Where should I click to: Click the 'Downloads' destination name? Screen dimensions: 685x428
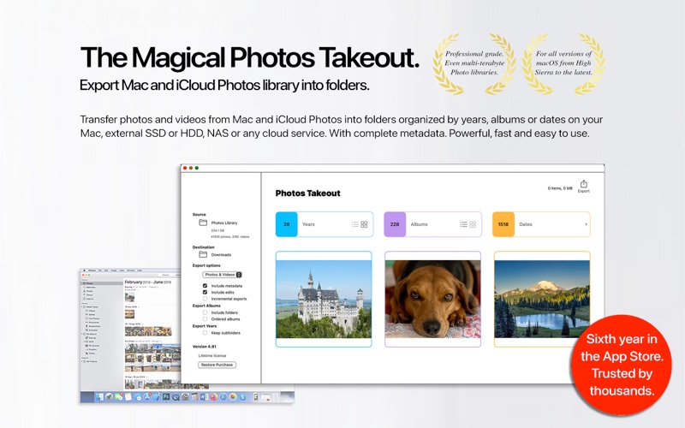click(x=221, y=254)
